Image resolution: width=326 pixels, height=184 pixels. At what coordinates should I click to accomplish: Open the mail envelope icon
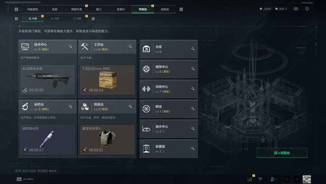(x=296, y=9)
